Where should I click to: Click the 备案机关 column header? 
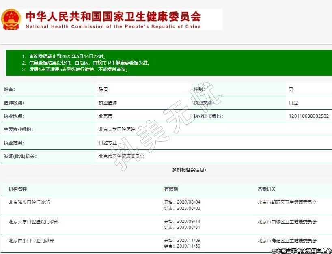pos(266,189)
